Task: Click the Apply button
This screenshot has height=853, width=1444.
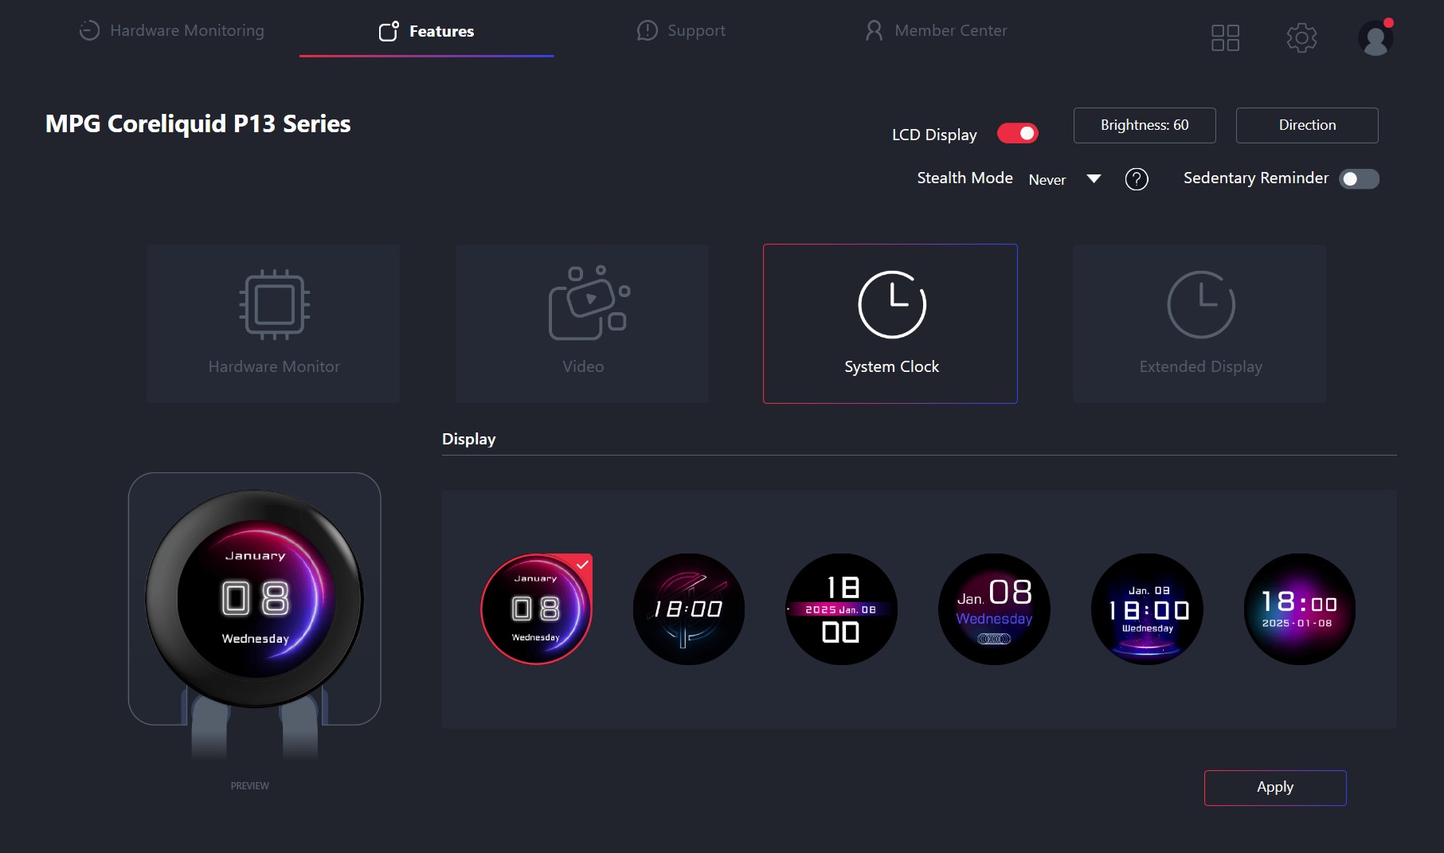Action: coord(1275,788)
